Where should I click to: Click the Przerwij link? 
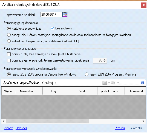(x=120, y=128)
